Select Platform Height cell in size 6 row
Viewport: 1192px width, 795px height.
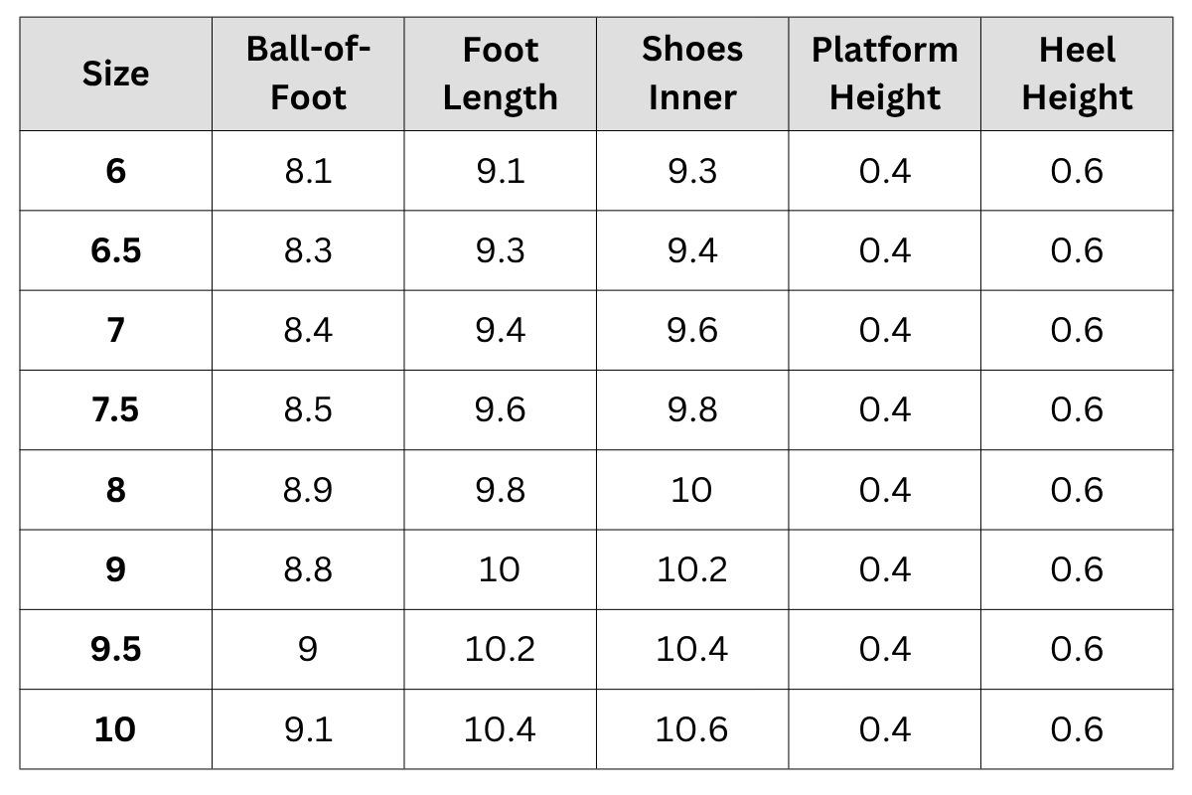click(884, 171)
